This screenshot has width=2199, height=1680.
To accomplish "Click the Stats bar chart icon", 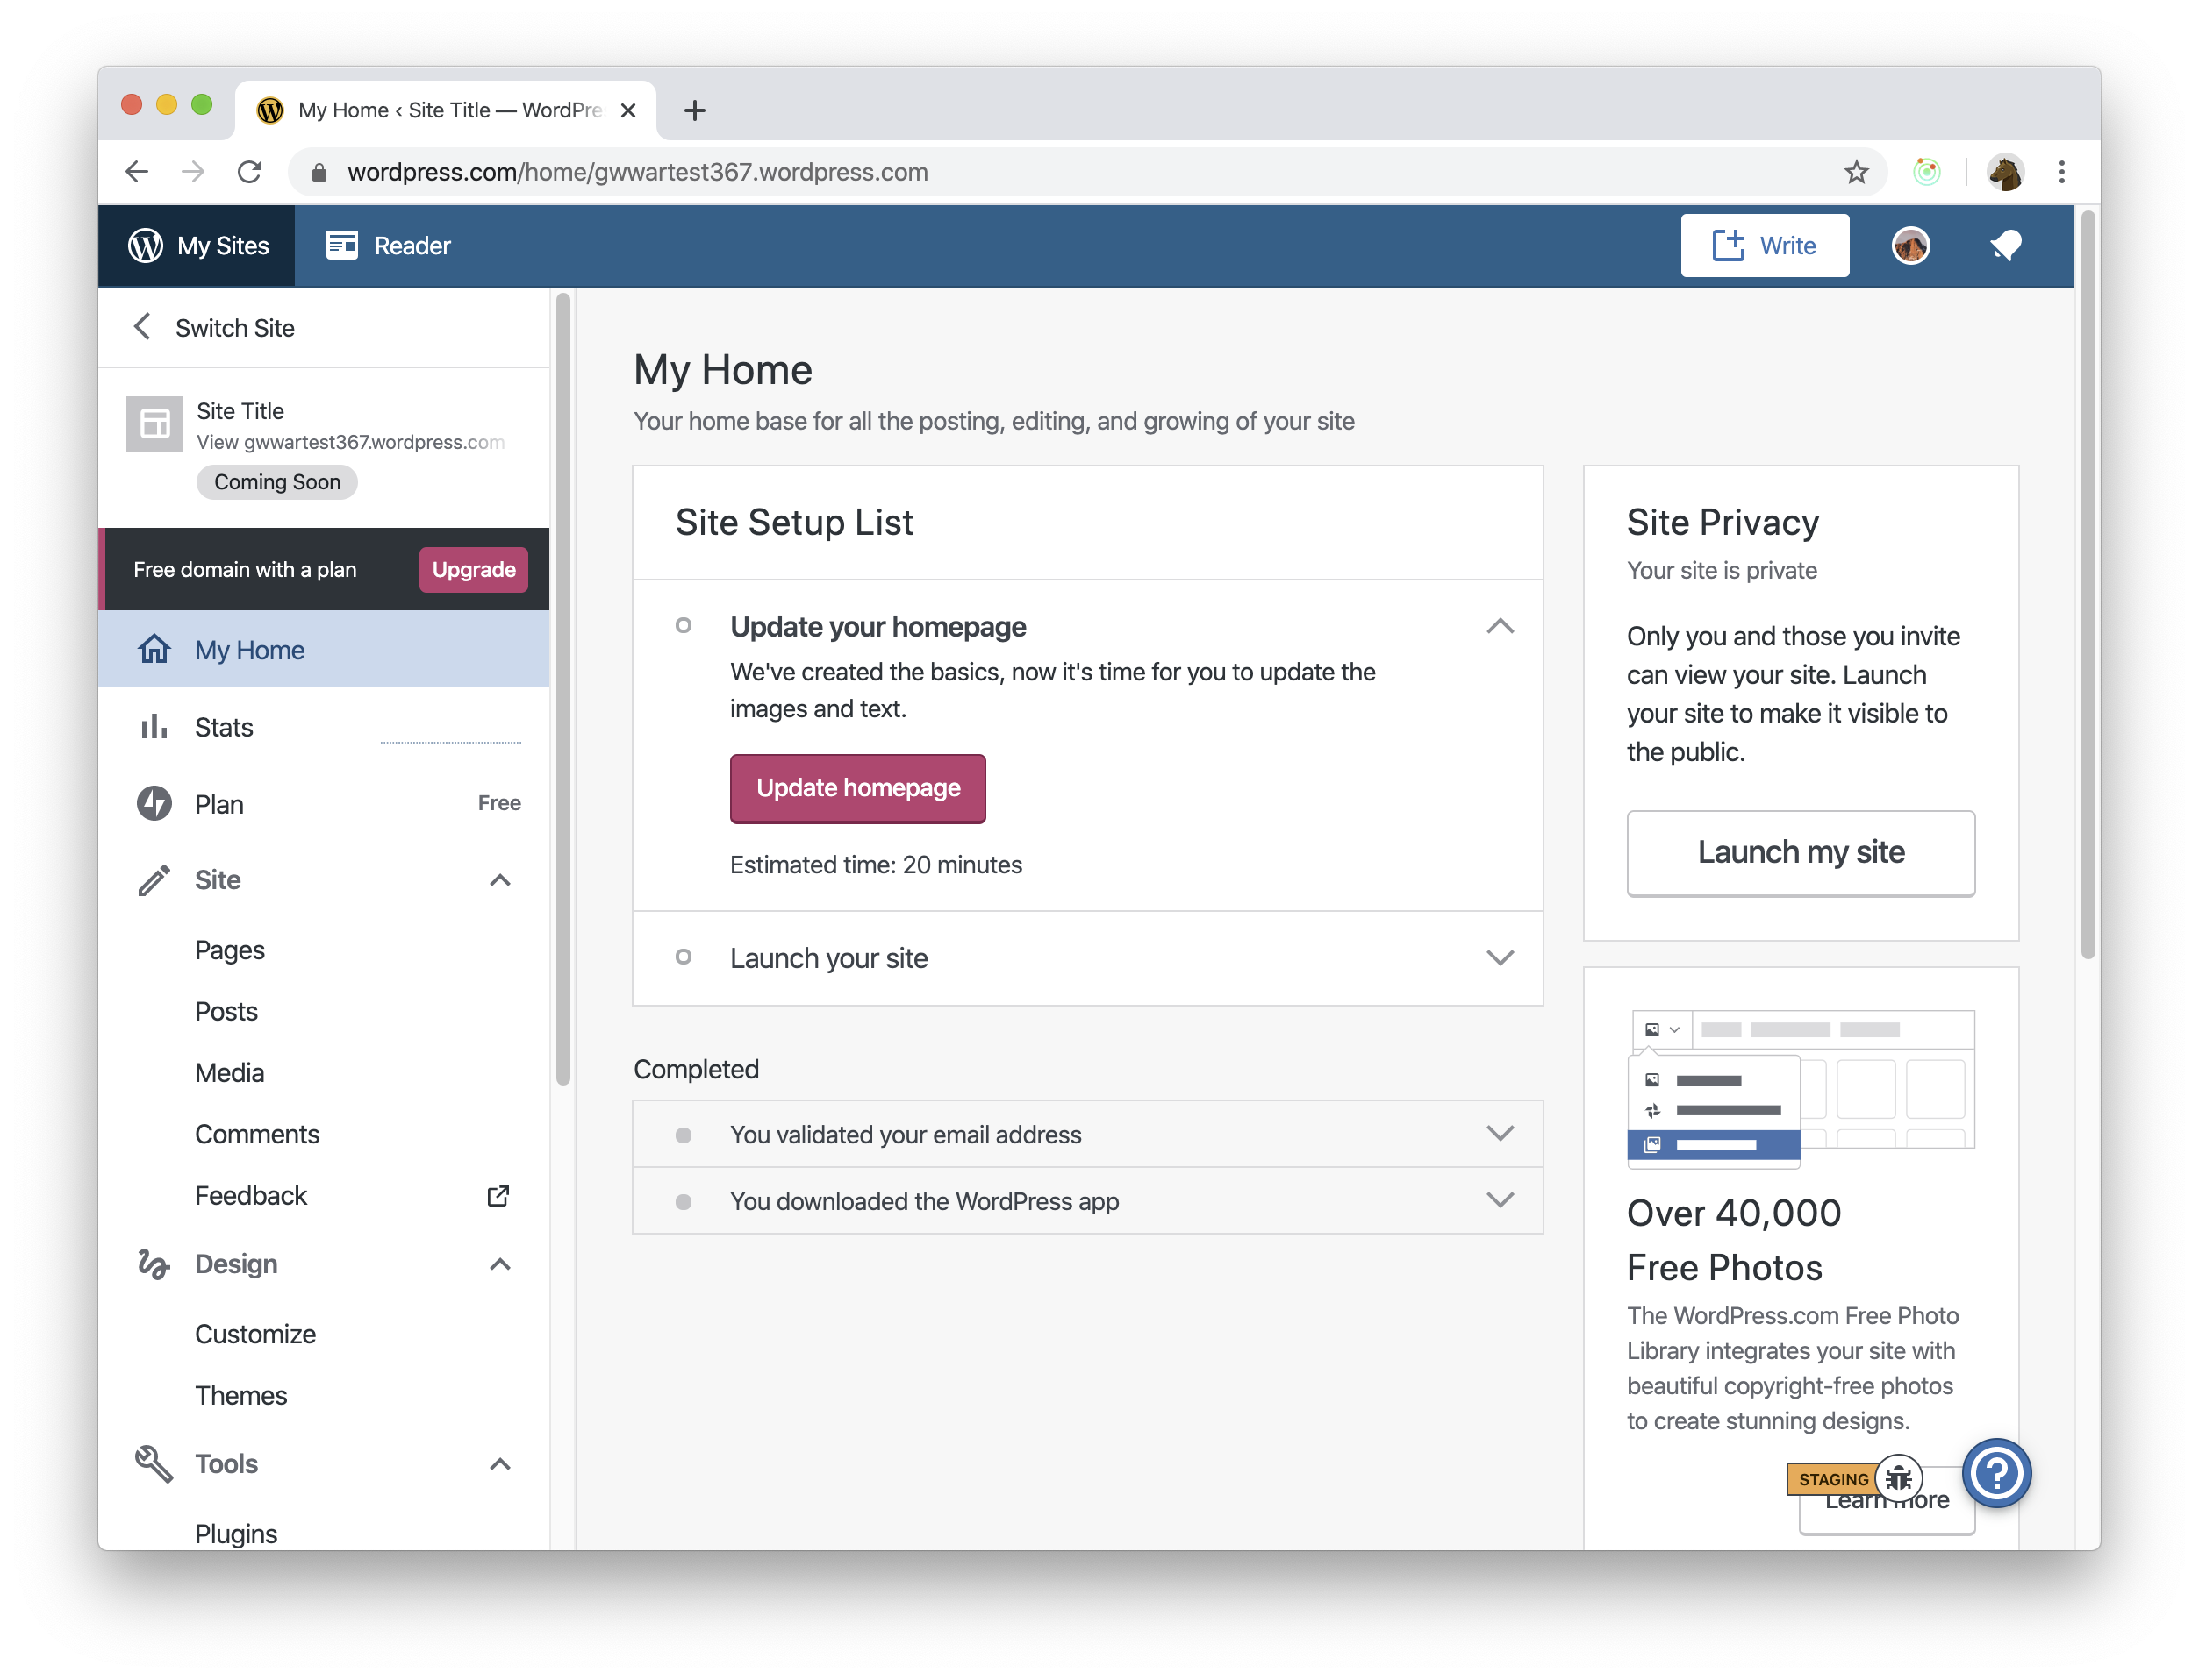I will pos(154,727).
